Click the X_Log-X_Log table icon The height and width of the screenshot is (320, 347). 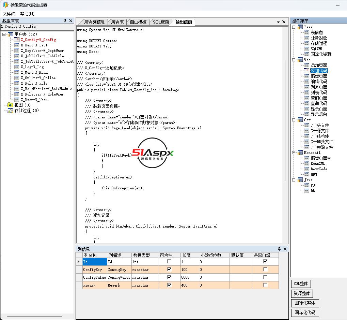click(17, 67)
